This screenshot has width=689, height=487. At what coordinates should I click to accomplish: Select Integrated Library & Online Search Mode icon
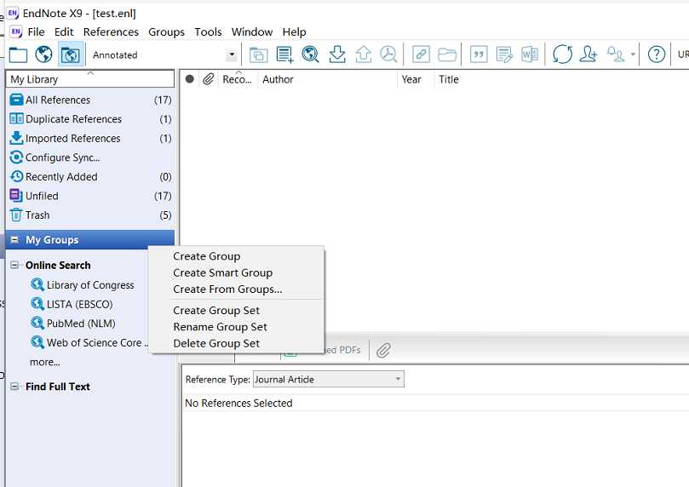click(x=71, y=54)
